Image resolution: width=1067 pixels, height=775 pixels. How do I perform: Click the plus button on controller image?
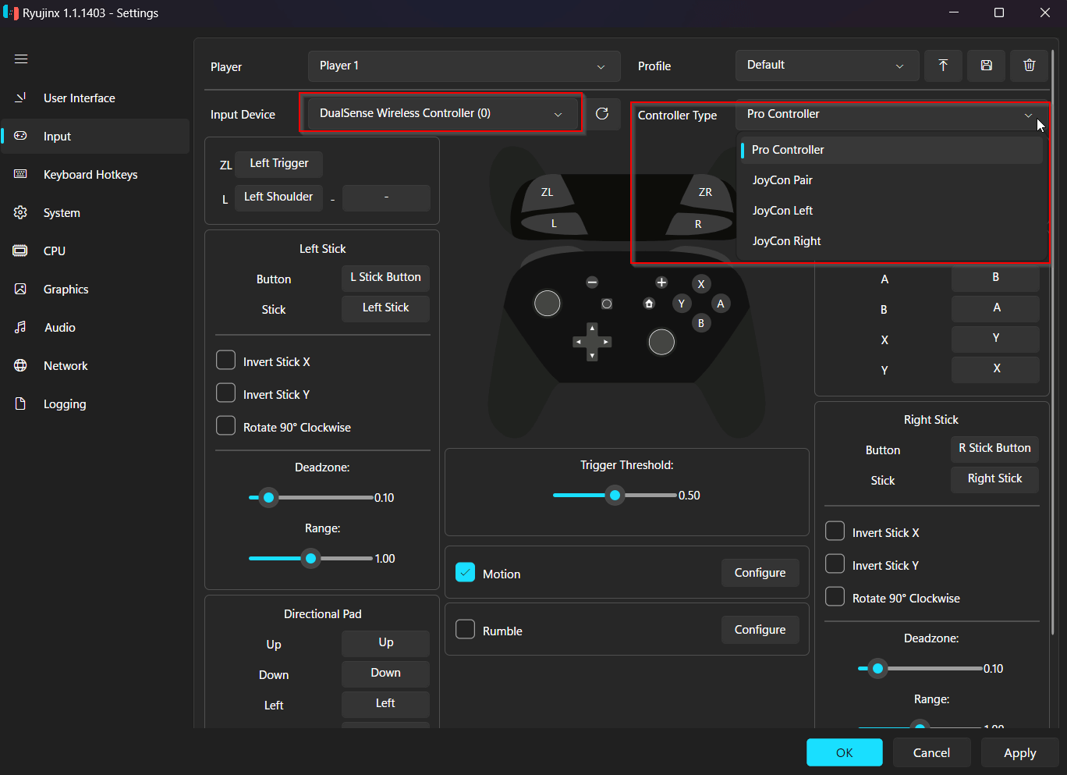[x=661, y=282]
